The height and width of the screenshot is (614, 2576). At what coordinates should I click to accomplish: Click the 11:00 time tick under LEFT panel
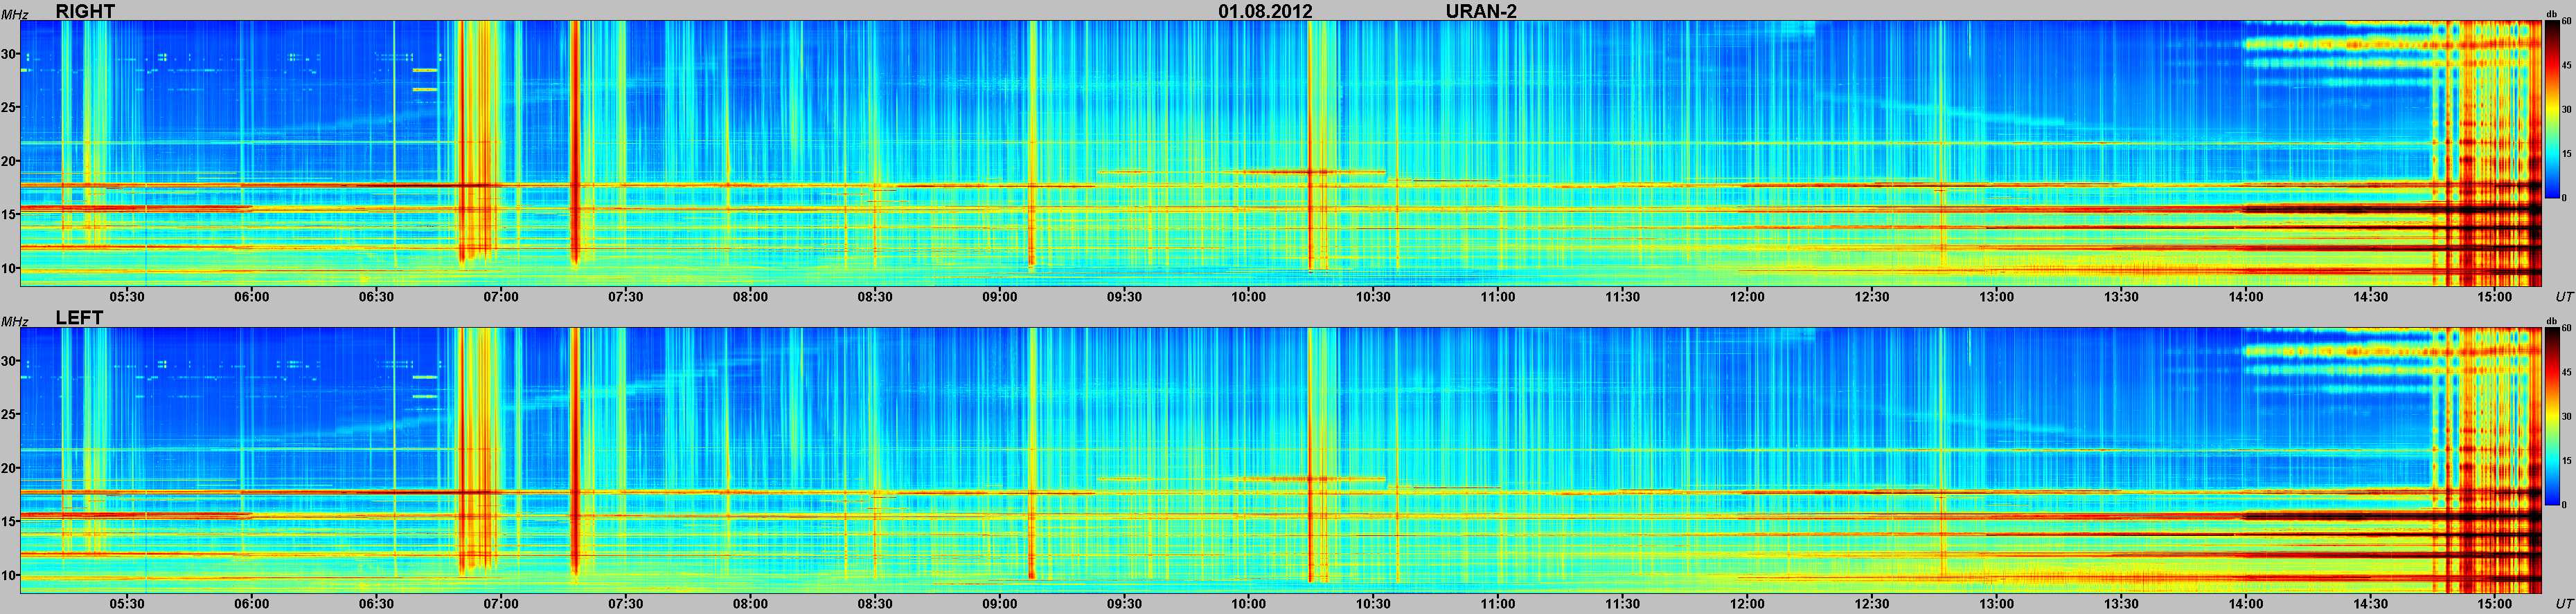(1498, 604)
